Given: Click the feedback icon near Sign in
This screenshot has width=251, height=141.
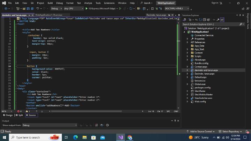Looking at the screenshot, I should click(x=221, y=3).
